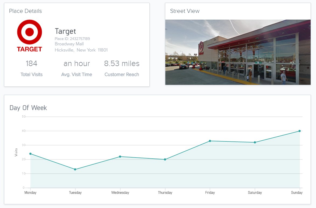This screenshot has height=208, width=316.
Task: Click the '40' y-axis tick label
Action: click(24, 131)
